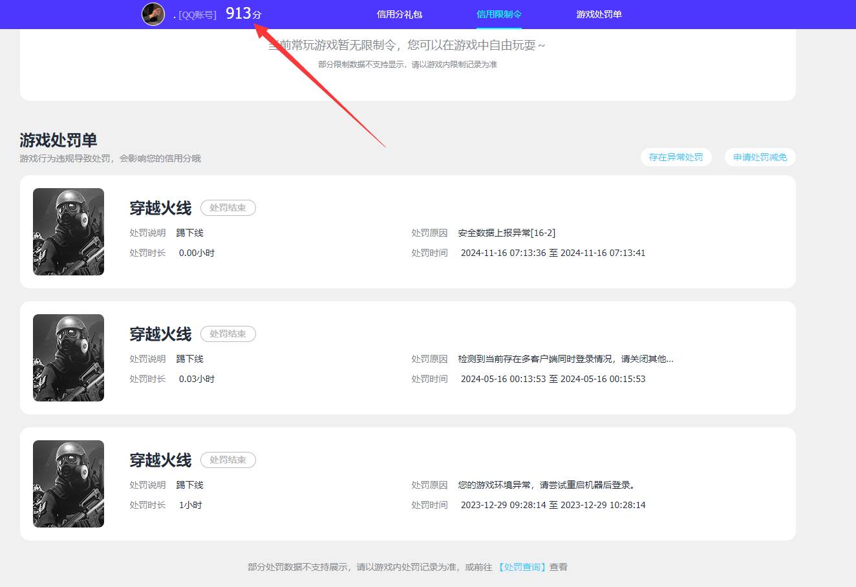
Task: Select game thumbnail for the 2023-12-29 penalty
Action: pos(69,484)
